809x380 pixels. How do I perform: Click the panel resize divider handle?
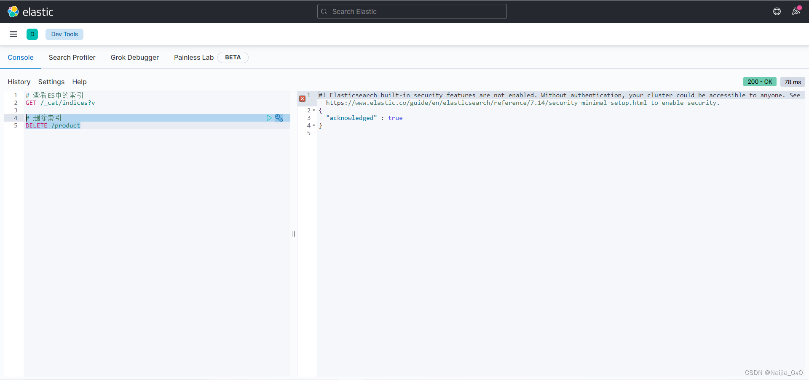tap(294, 234)
